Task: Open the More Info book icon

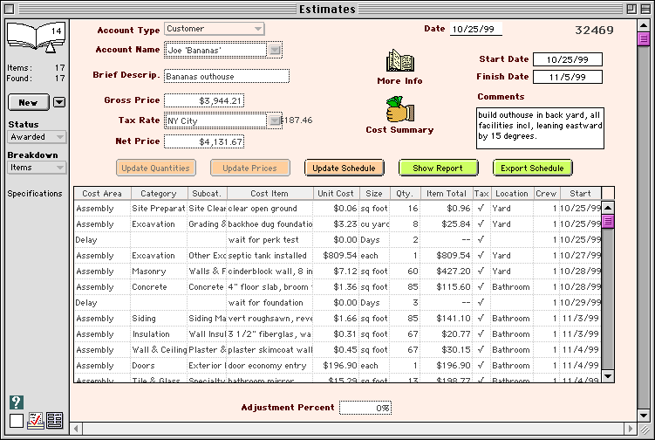Action: (x=399, y=62)
